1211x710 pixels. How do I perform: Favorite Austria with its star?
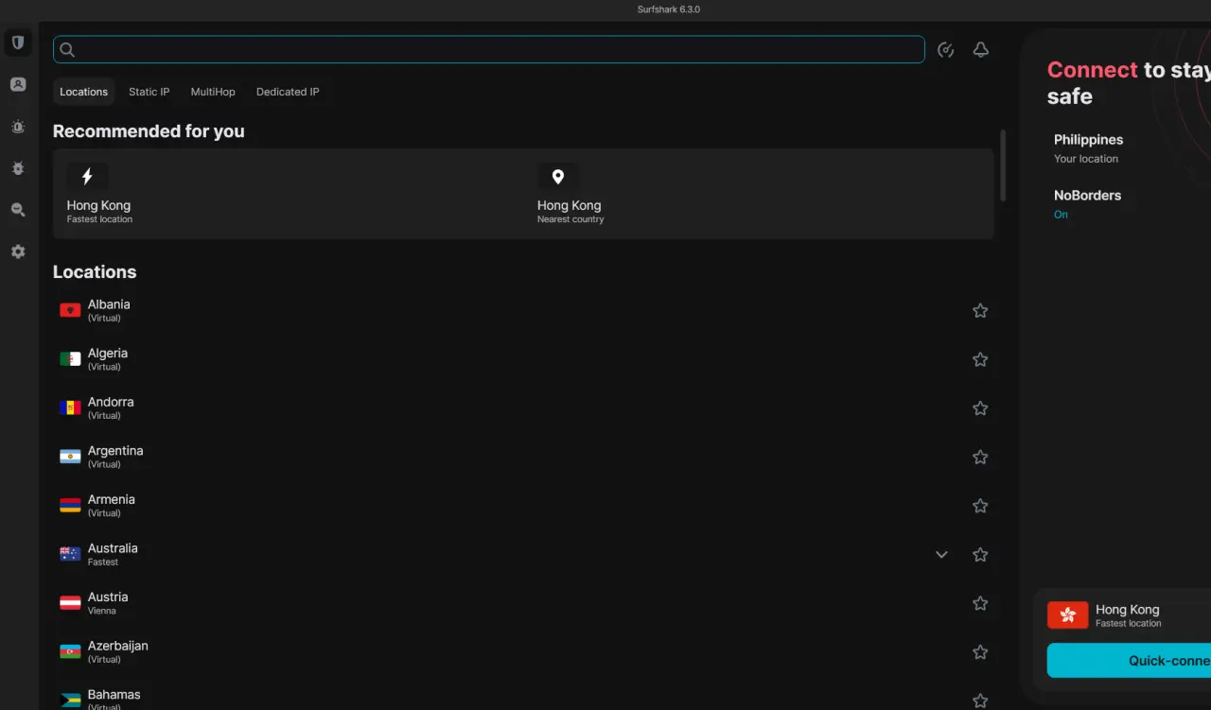pos(980,603)
